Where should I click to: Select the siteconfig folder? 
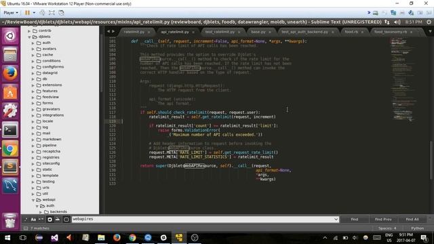51,163
